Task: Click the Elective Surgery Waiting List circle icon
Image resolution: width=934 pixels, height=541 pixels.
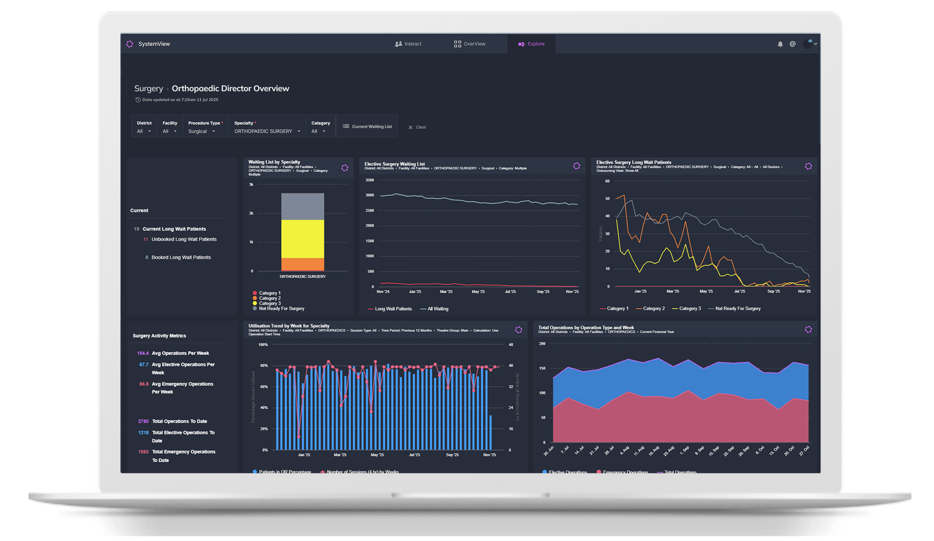Action: (577, 166)
